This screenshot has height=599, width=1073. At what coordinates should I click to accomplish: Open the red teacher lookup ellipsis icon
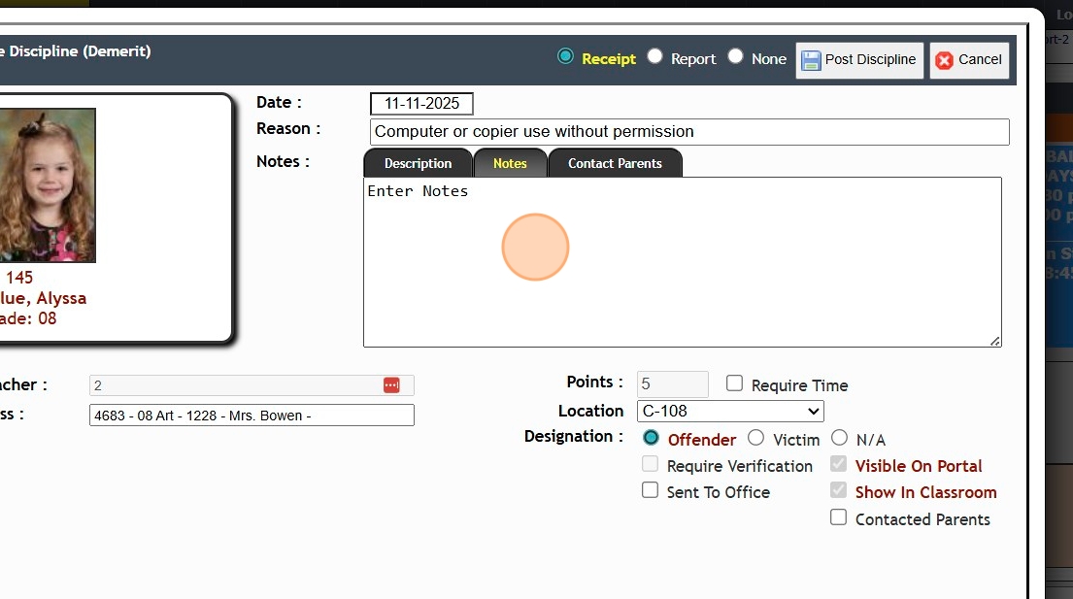(x=391, y=385)
